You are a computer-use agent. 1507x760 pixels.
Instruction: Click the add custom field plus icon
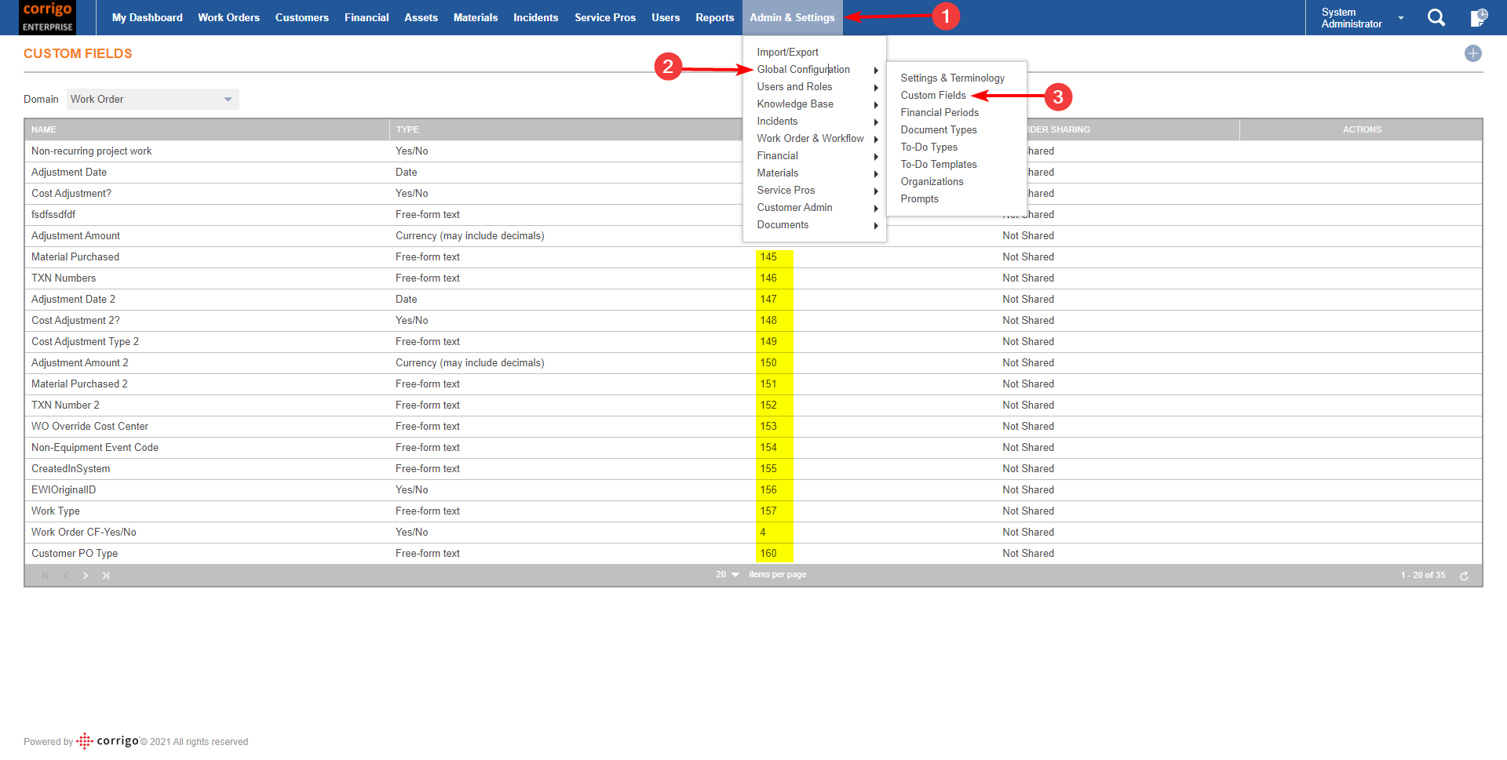[1472, 53]
